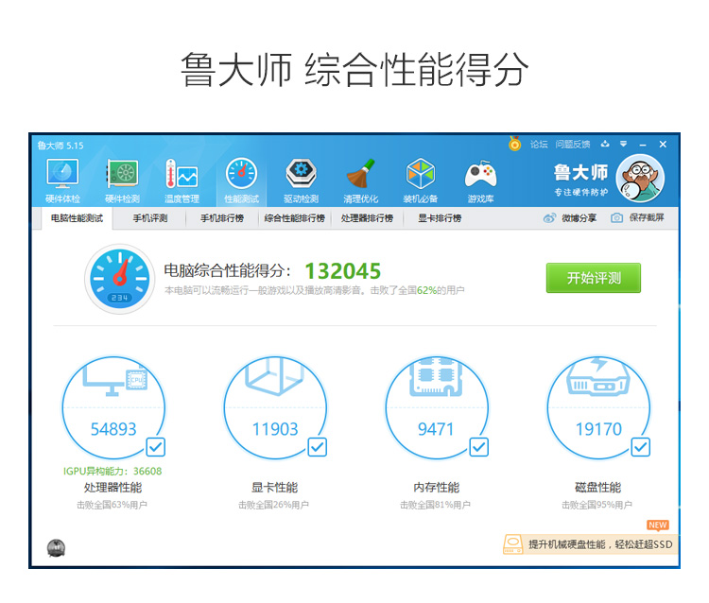
Task: Click the disk performance circle 19170
Action: (598, 407)
